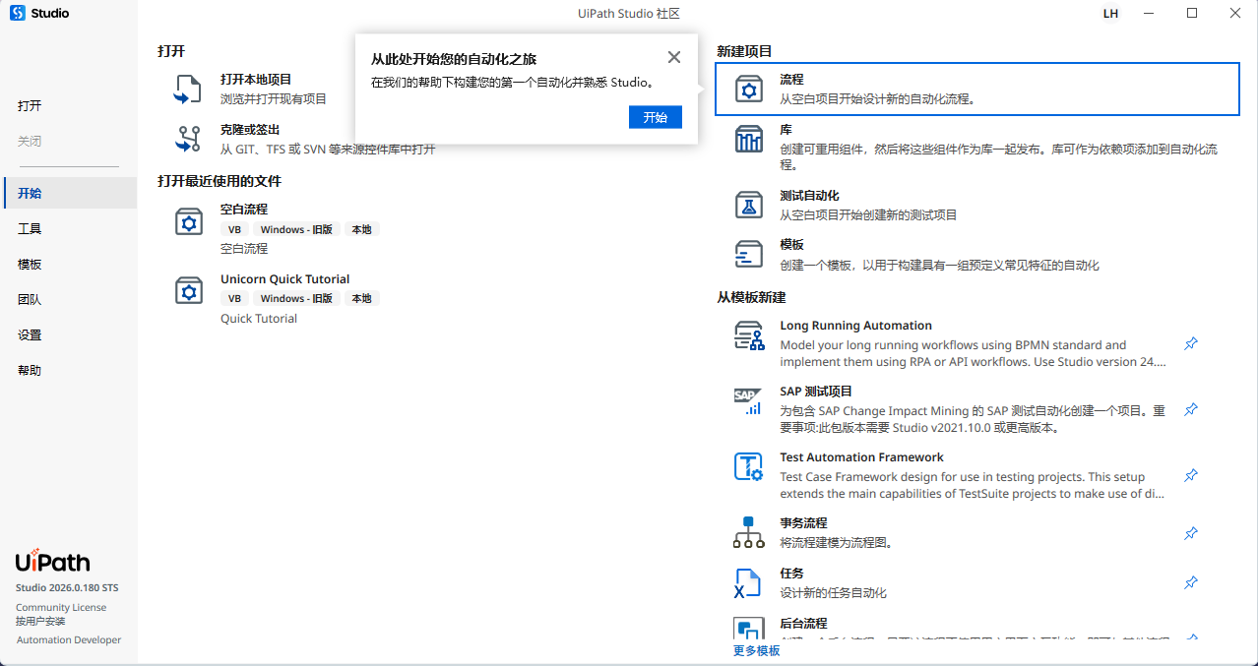Minimize the UiPath Studio window
Image resolution: width=1258 pixels, height=666 pixels.
(1148, 13)
